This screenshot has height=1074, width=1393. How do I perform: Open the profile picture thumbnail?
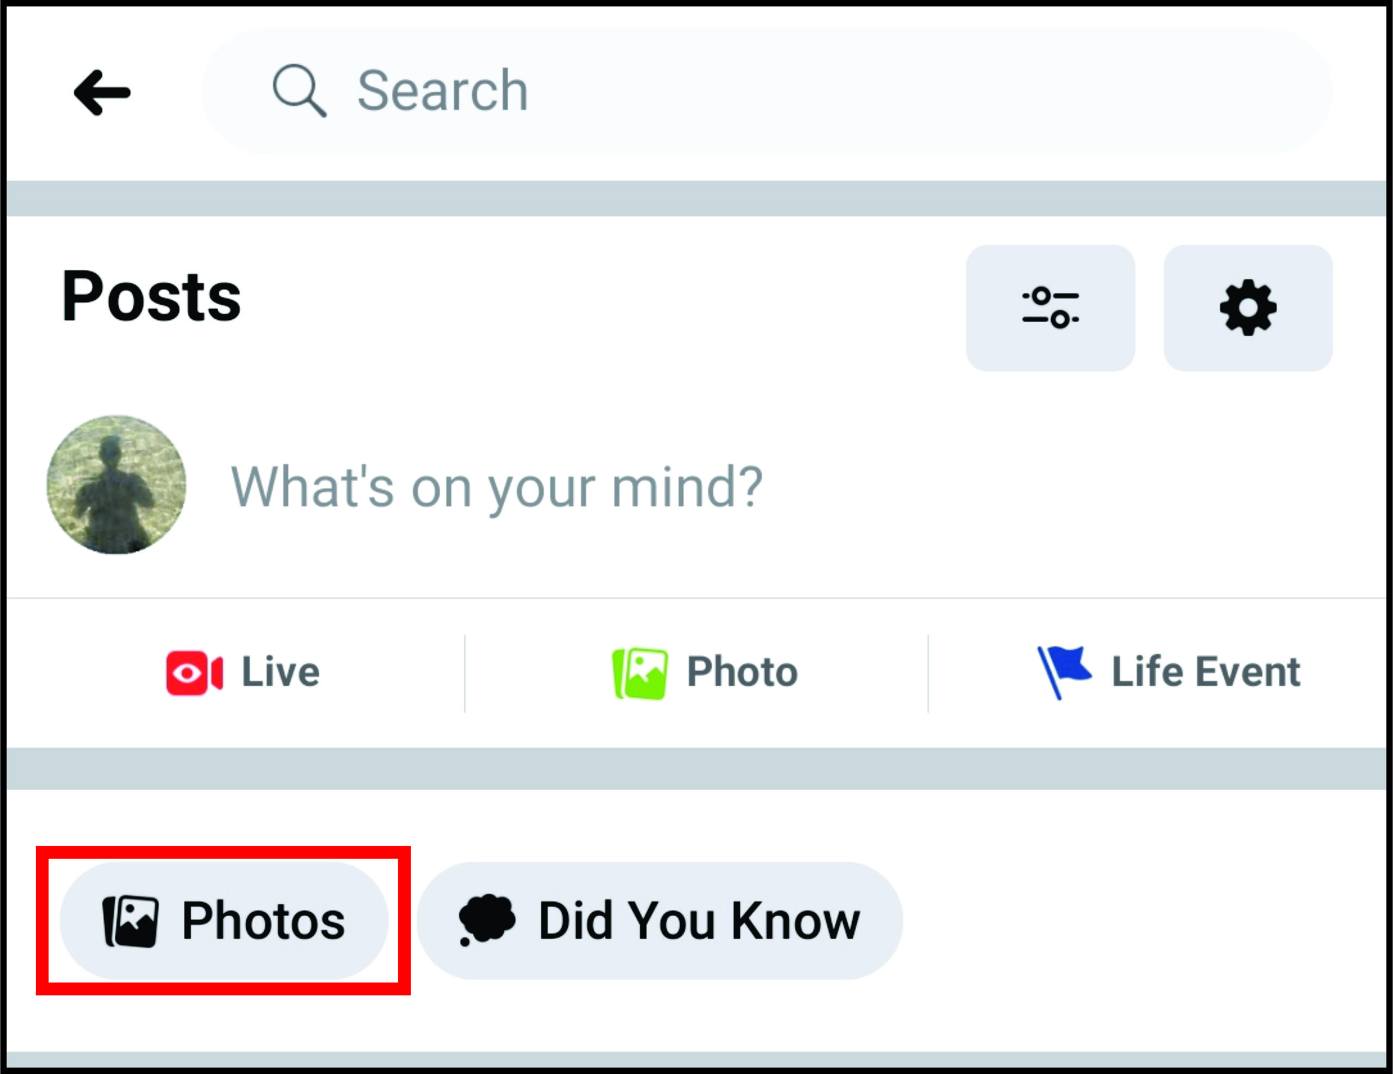(x=117, y=485)
